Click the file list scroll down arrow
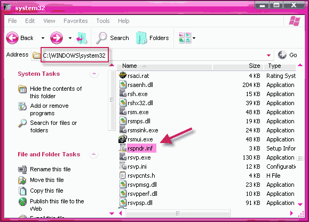Image resolution: width=309 pixels, height=222 pixels. point(300,204)
